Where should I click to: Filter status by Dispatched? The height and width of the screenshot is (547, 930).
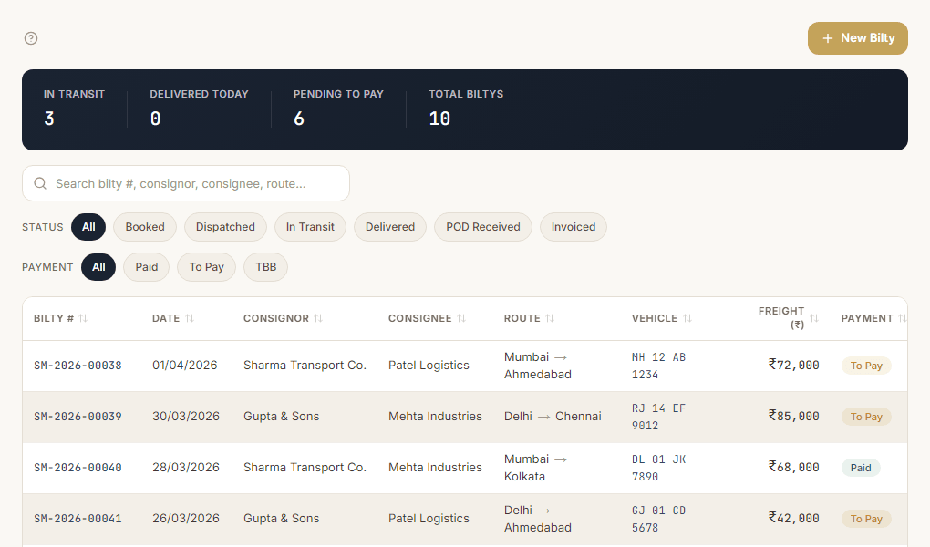pos(225,227)
